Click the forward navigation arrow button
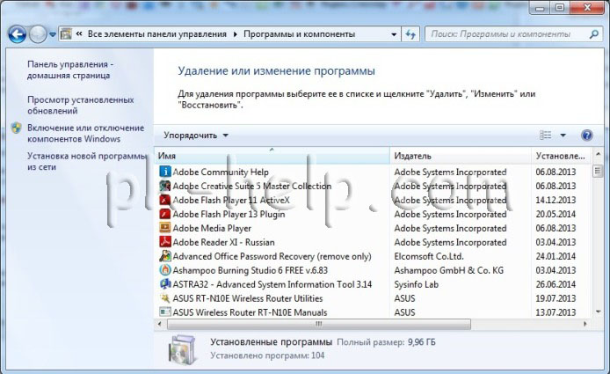The height and width of the screenshot is (374, 610). [38, 34]
